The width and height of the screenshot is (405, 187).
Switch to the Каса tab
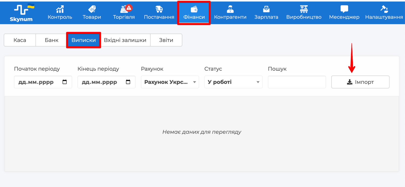pyautogui.click(x=20, y=40)
